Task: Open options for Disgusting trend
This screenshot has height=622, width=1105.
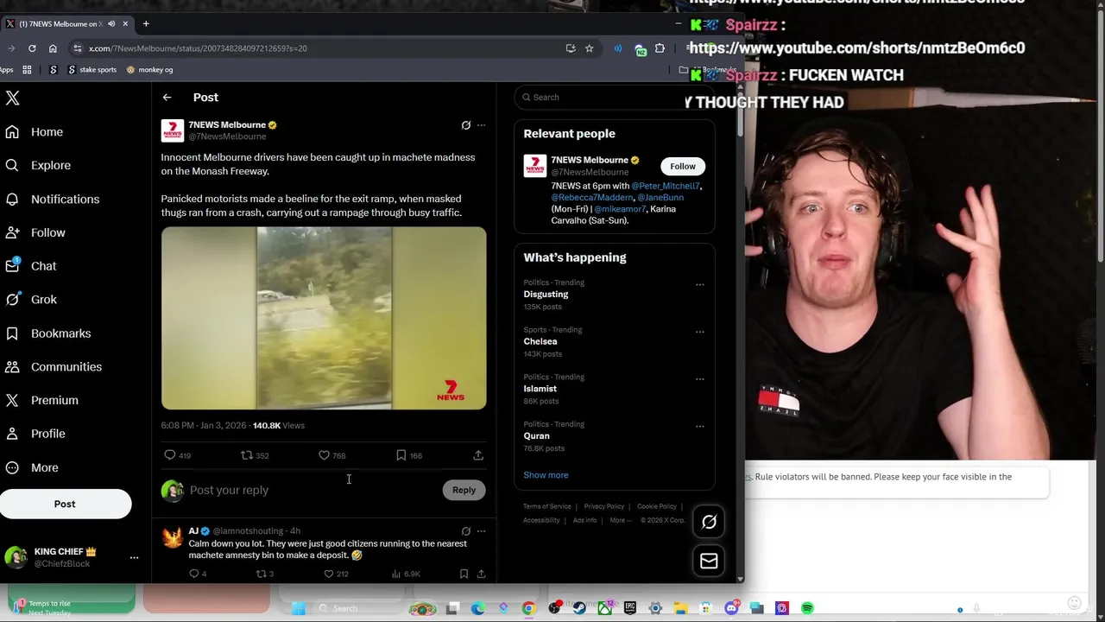Action: tap(700, 284)
